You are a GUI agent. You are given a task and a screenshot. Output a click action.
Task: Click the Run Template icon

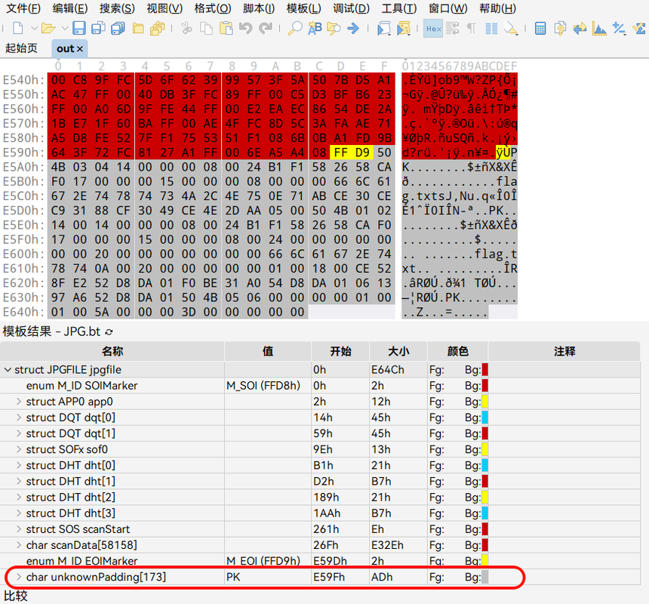404,28
